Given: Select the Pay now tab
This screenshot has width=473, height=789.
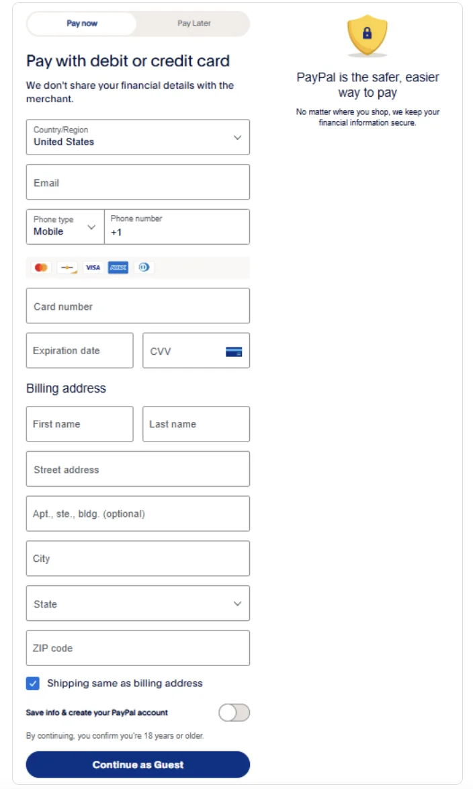Looking at the screenshot, I should pos(82,24).
